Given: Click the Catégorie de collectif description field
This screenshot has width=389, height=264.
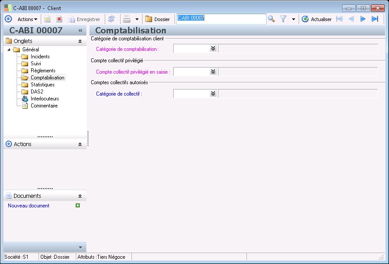Looking at the screenshot, I should (298, 93).
